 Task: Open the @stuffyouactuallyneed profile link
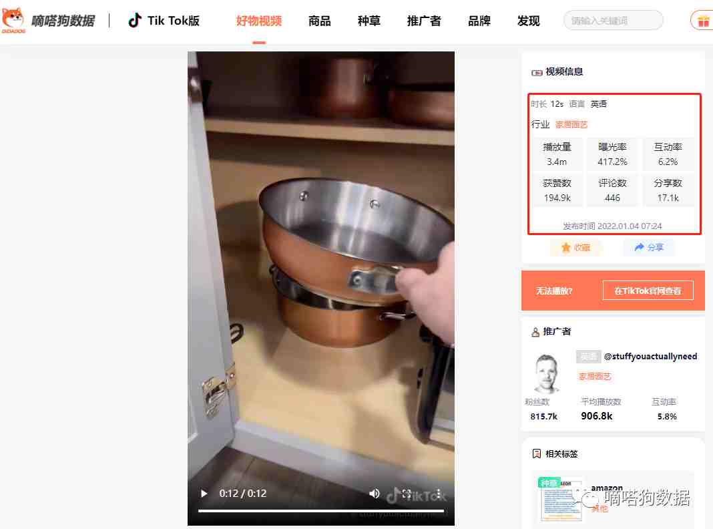point(650,356)
